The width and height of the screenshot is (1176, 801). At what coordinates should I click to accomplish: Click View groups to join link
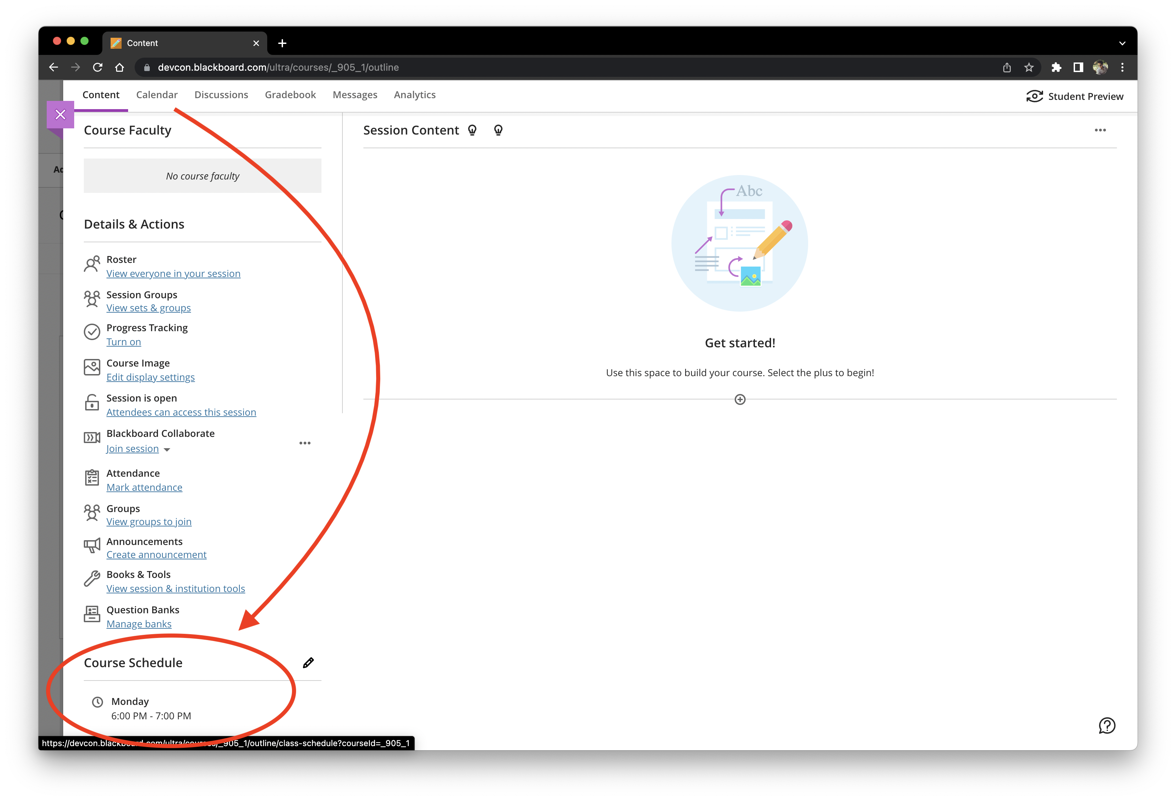coord(149,522)
